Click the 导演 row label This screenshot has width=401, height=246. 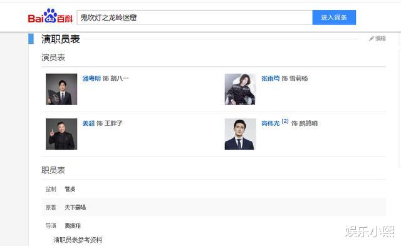pyautogui.click(x=51, y=225)
